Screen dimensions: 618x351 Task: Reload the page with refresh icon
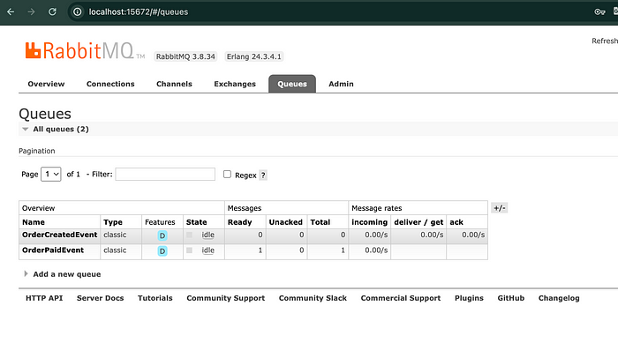(x=52, y=11)
